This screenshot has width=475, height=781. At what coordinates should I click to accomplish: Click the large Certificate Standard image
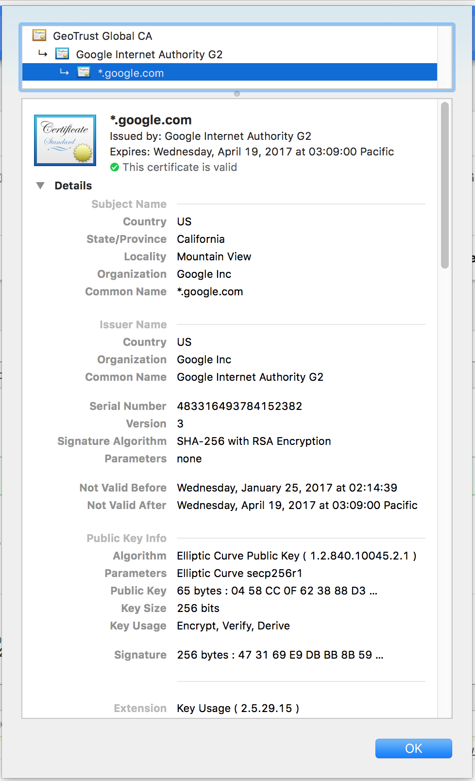pyautogui.click(x=65, y=140)
